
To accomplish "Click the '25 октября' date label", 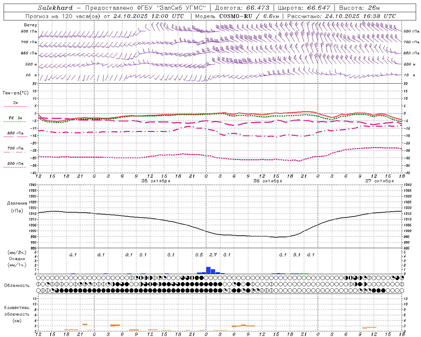I will point(156,181).
